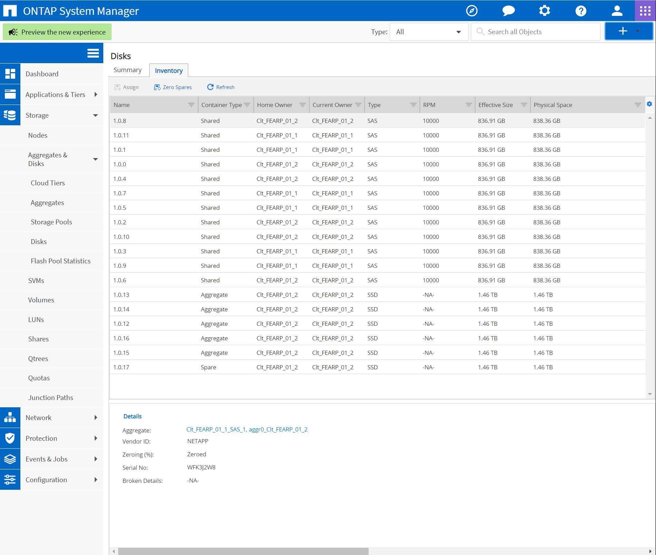
Task: Click the Applications & Tiers icon
Action: coord(10,94)
